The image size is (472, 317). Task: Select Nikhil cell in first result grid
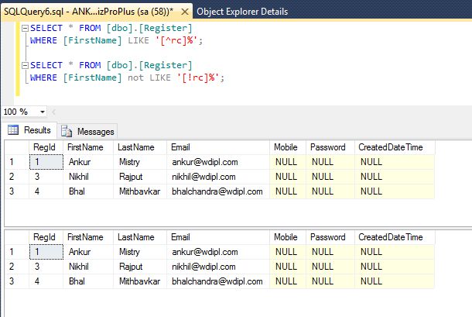(x=88, y=177)
